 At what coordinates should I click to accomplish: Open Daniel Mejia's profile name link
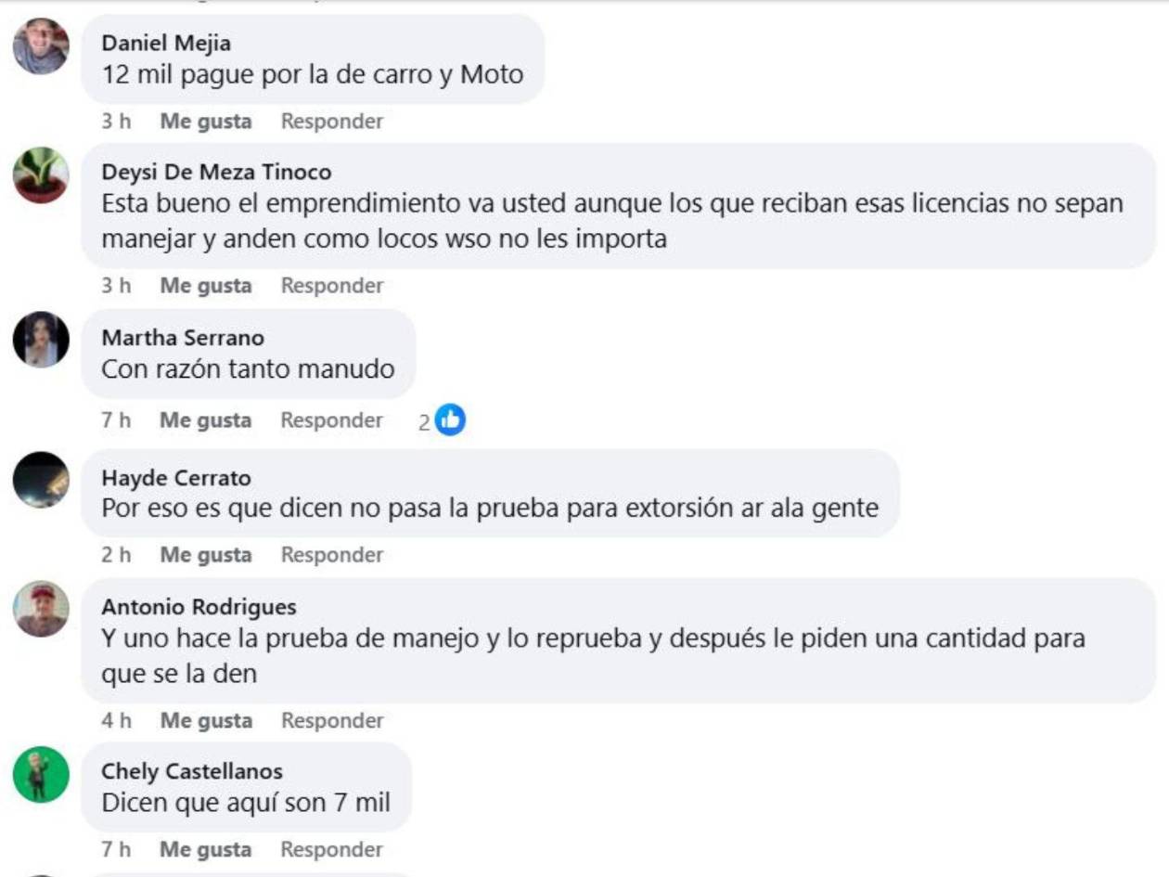click(163, 40)
